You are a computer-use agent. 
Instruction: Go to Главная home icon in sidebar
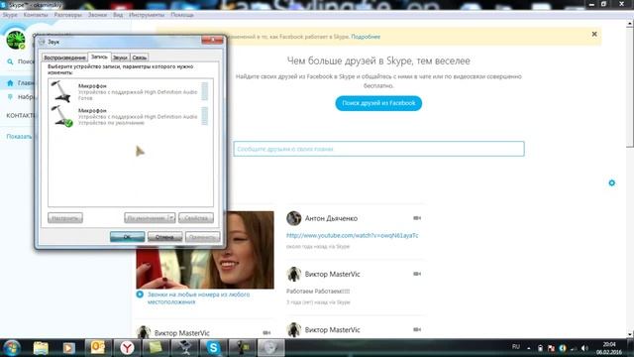[x=10, y=83]
